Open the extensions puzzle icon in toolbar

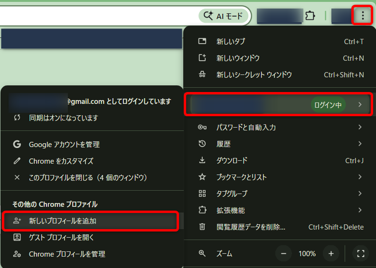(x=310, y=16)
